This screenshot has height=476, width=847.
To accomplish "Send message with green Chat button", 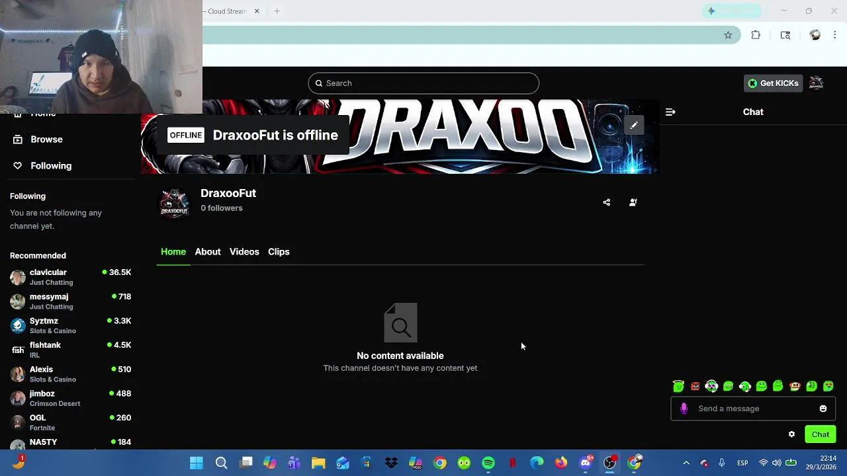I will click(821, 434).
